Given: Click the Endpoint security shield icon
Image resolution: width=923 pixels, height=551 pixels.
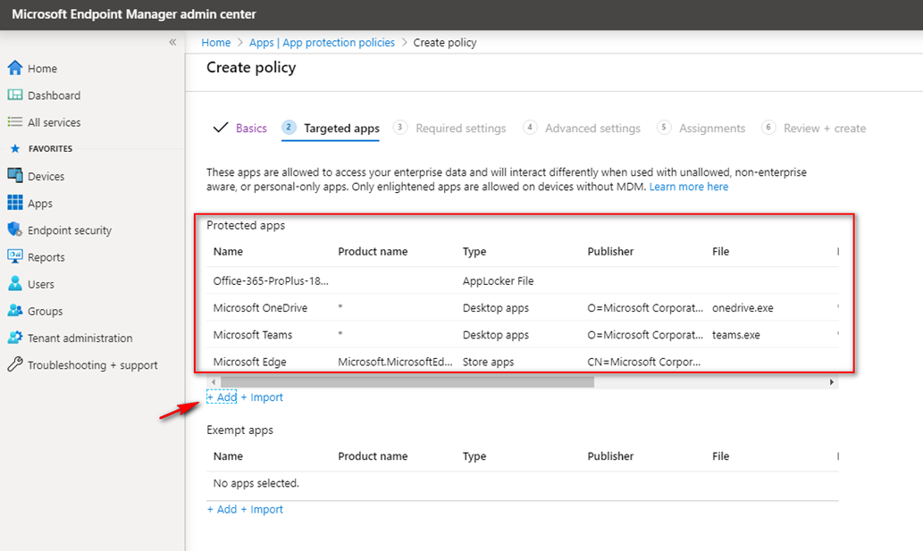Looking at the screenshot, I should [14, 230].
